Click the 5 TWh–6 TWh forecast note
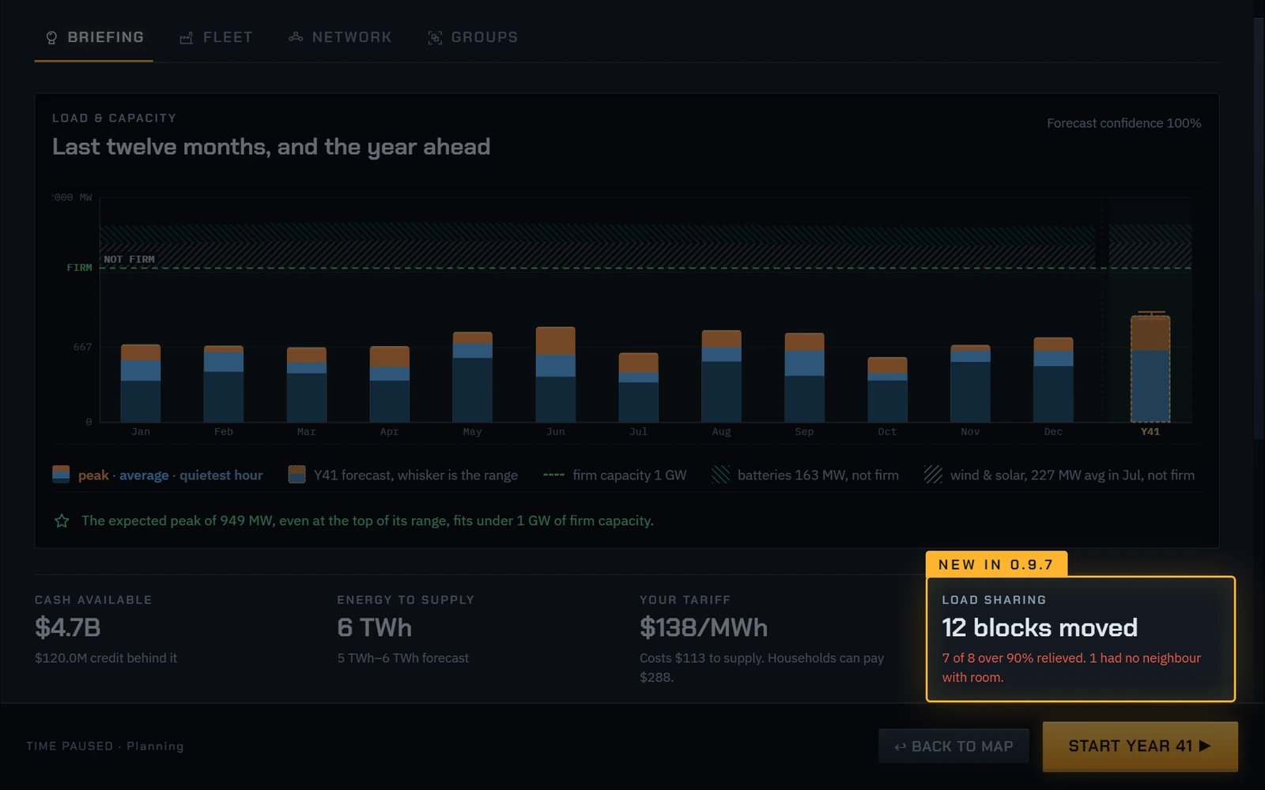This screenshot has width=1265, height=790. pos(403,658)
